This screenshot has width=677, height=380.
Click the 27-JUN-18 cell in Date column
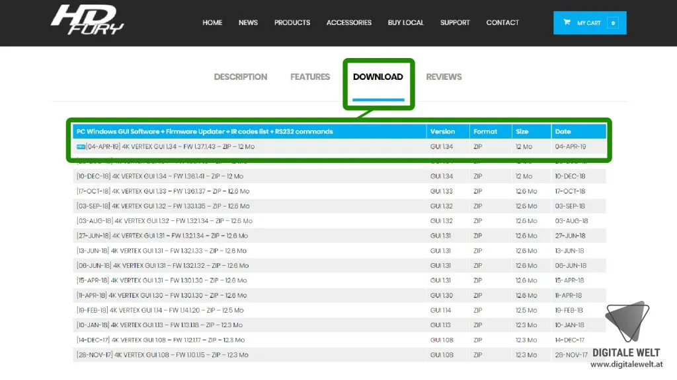(571, 236)
